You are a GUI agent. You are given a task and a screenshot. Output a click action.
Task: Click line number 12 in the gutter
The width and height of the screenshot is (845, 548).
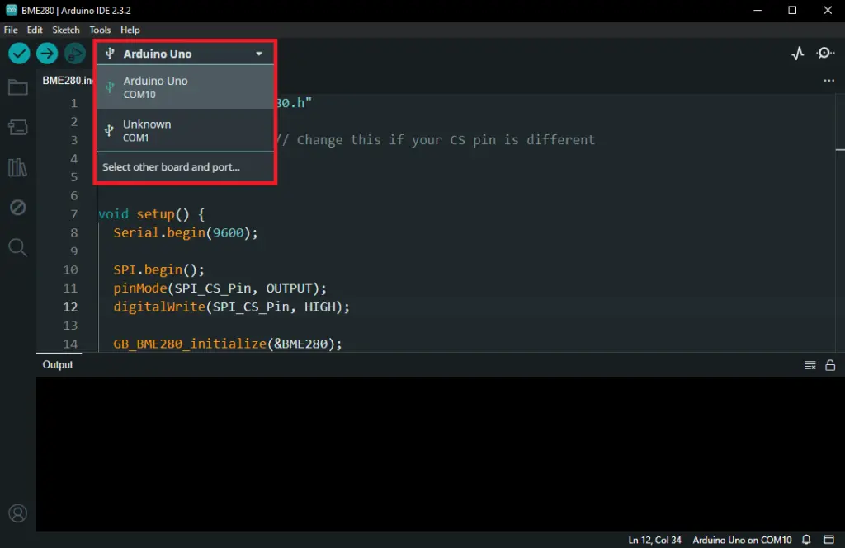(x=71, y=307)
